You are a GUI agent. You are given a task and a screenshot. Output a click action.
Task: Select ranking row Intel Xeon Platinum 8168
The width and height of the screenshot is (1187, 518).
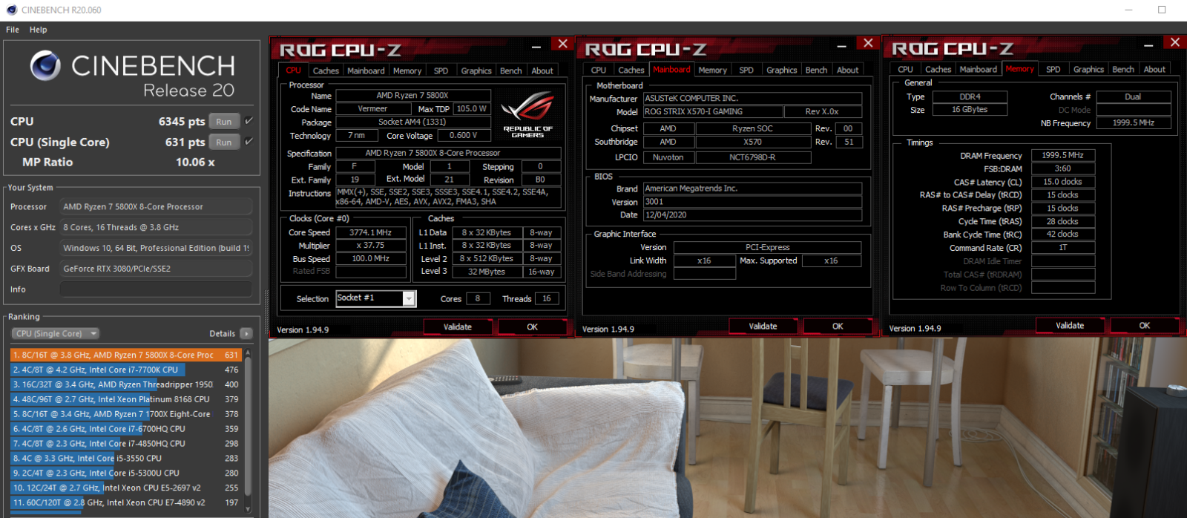tap(126, 399)
